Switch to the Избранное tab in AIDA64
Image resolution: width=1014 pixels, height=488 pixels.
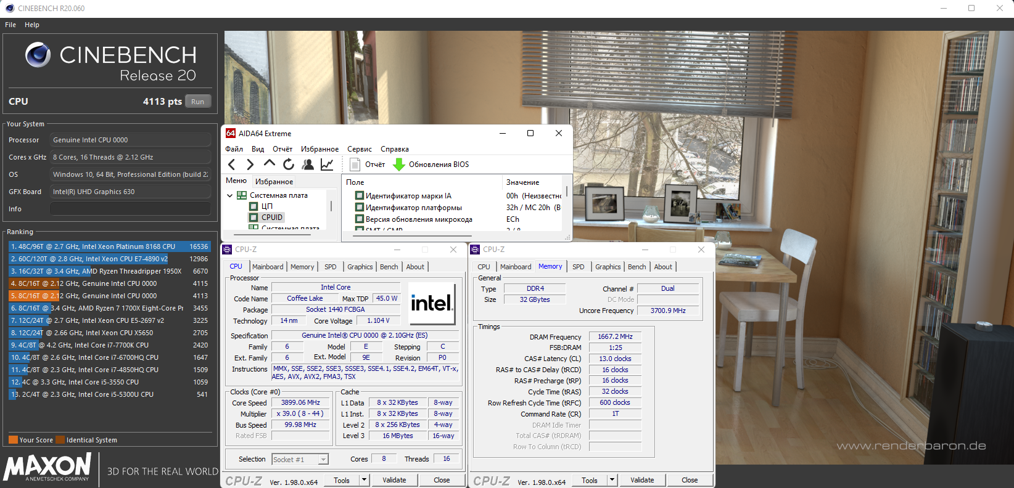click(x=274, y=182)
